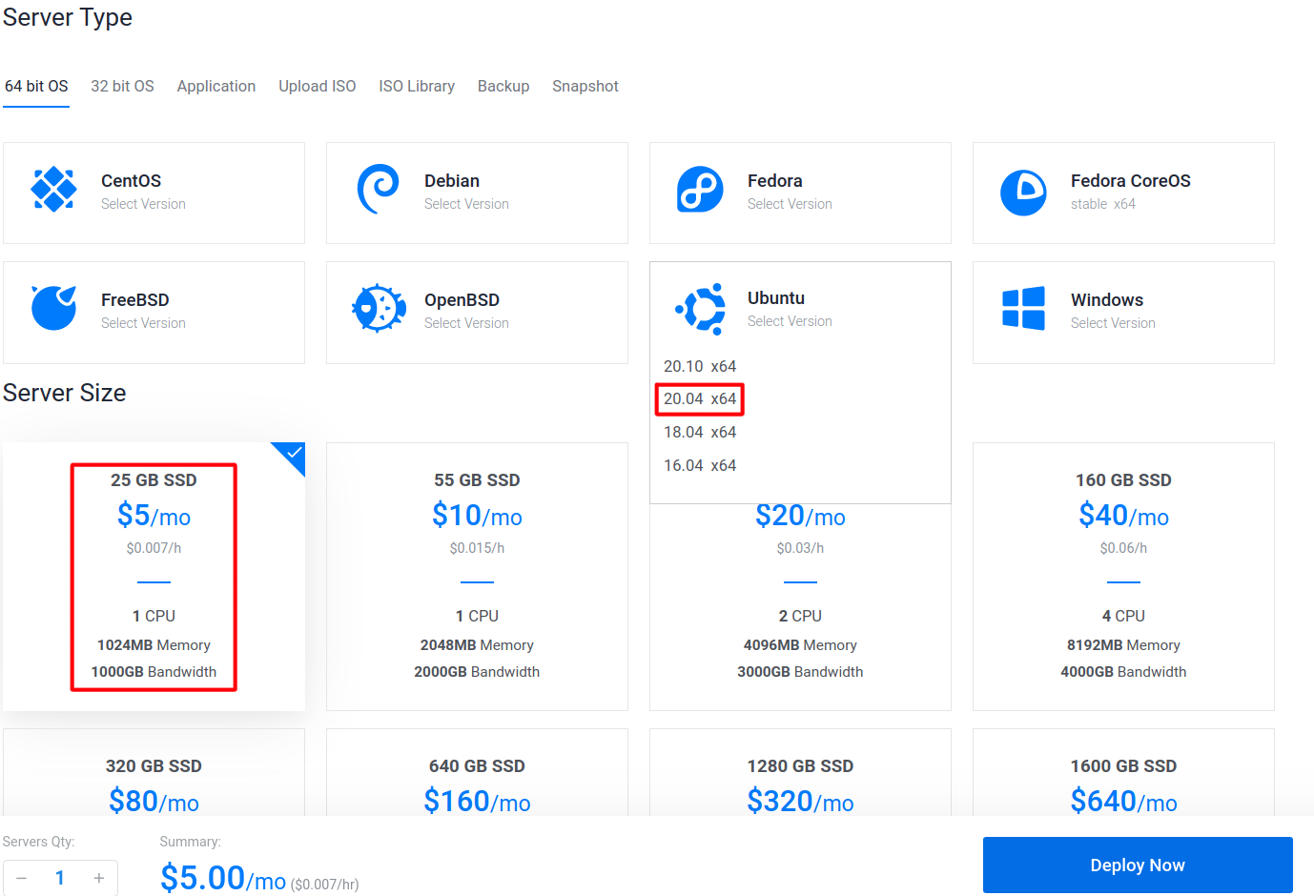
Task: Choose Ubuntu 18.04 x64 version
Action: tap(700, 432)
